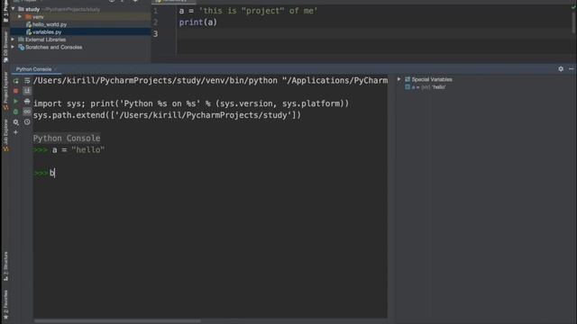Screen dimensions: 577x324
Task: Place cursor on empty editor line 3
Action: 373,34
